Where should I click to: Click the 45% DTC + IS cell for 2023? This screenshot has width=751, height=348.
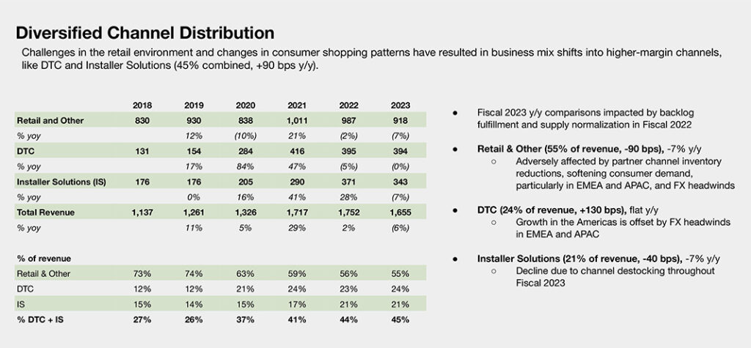point(400,319)
